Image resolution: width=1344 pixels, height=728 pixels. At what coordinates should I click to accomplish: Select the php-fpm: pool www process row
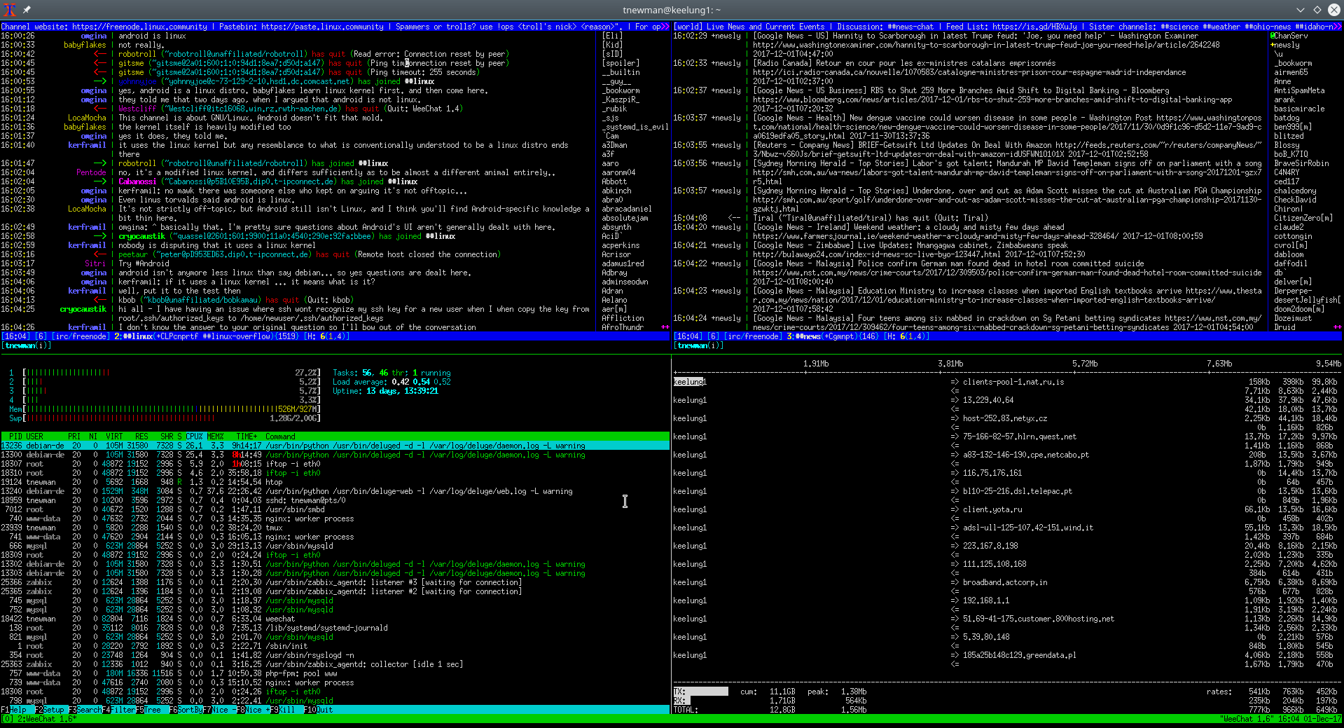[x=335, y=673]
